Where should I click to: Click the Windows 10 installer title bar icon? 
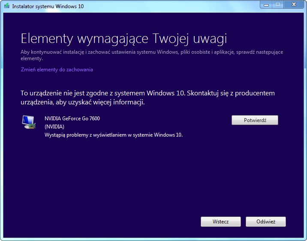click(x=7, y=6)
